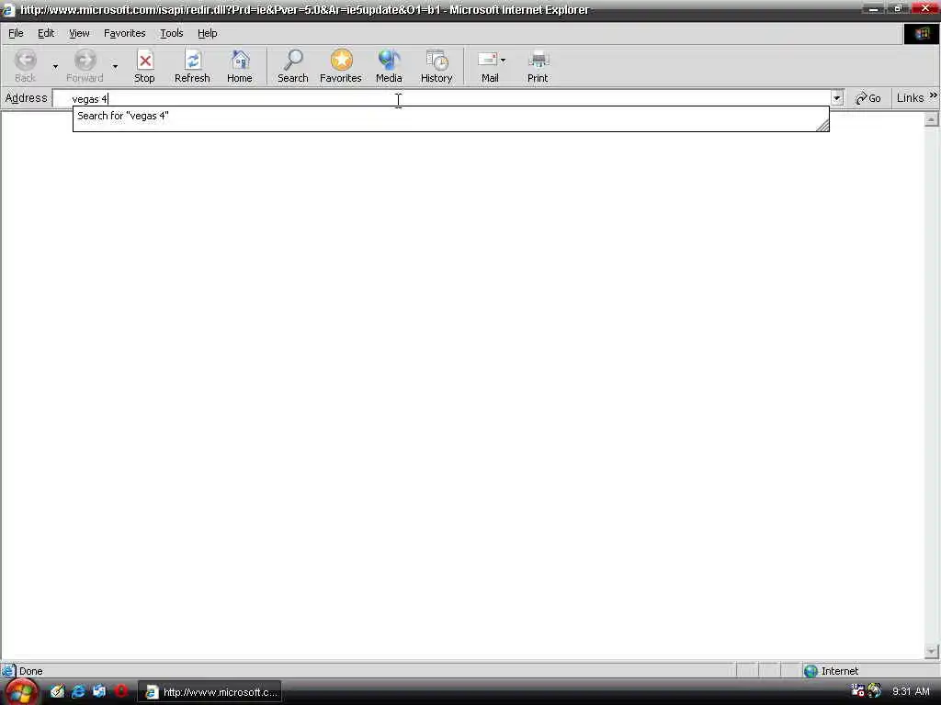Open the Favorites menu

[124, 33]
